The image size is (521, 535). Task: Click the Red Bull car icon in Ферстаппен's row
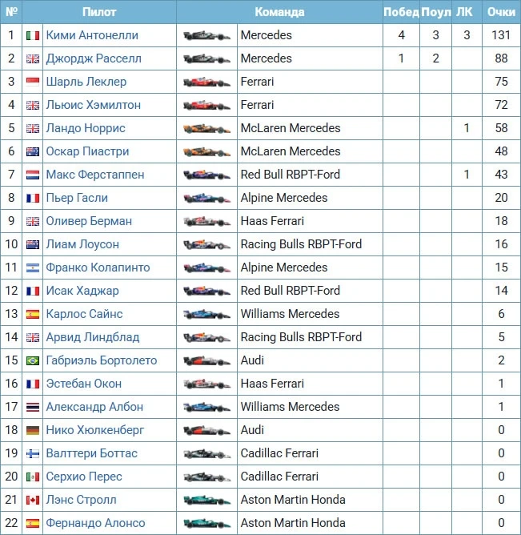[x=207, y=175]
